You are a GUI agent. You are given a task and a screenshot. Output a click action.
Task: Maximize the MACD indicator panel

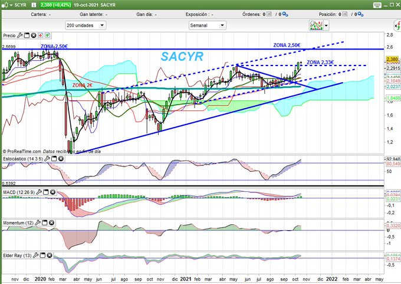point(46,192)
